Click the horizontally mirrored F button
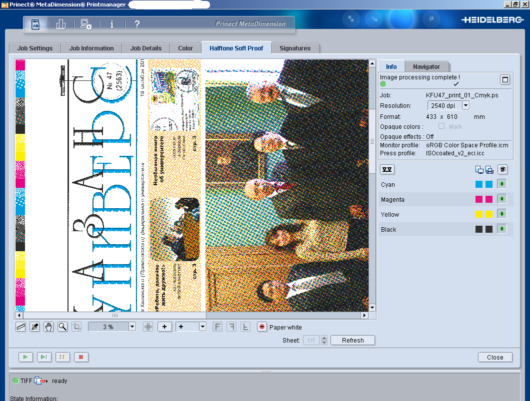 click(231, 327)
